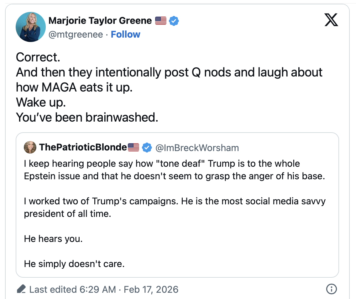Open the quoted post at "He hears you."

(53, 239)
